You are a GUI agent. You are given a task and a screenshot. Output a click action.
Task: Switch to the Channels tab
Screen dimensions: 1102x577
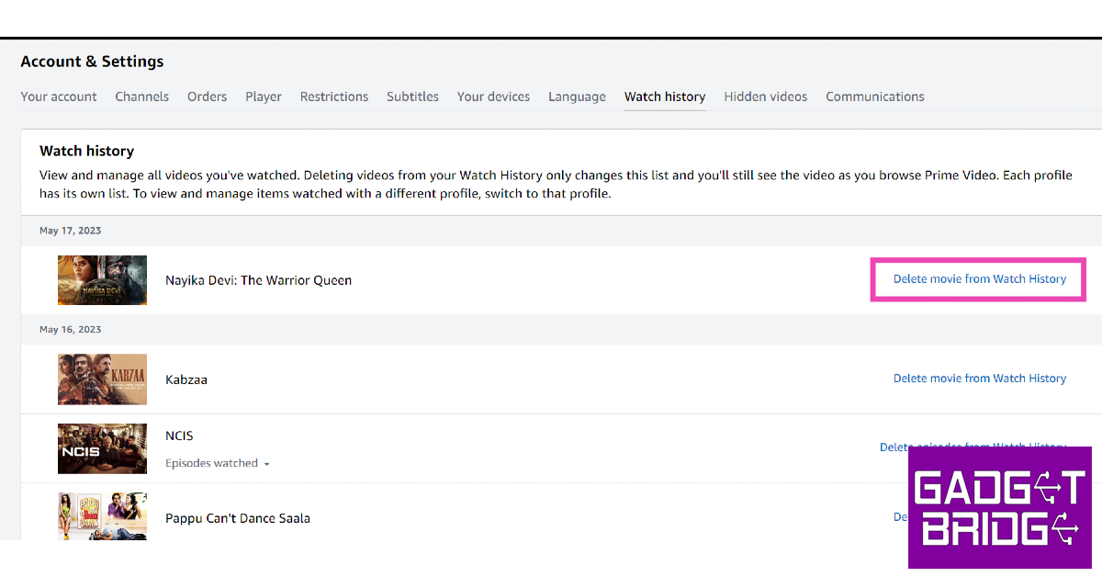pos(141,96)
